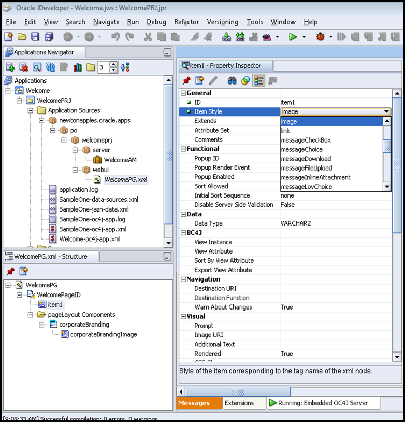The width and height of the screenshot is (405, 422).
Task: Click the Union properties icon in Property Inspector
Action: pyautogui.click(x=245, y=80)
